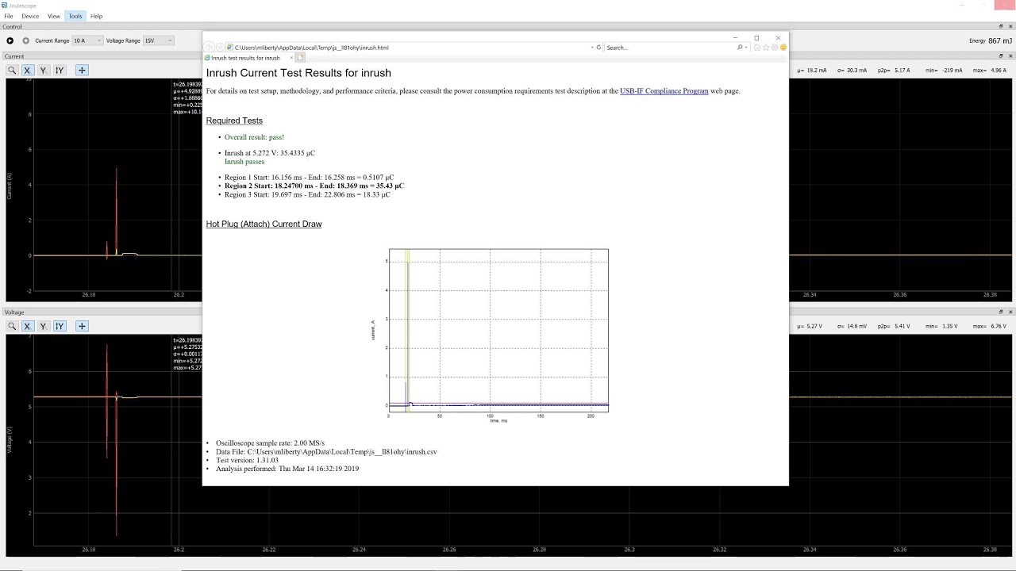Click the browser Back arrow button

click(210, 48)
